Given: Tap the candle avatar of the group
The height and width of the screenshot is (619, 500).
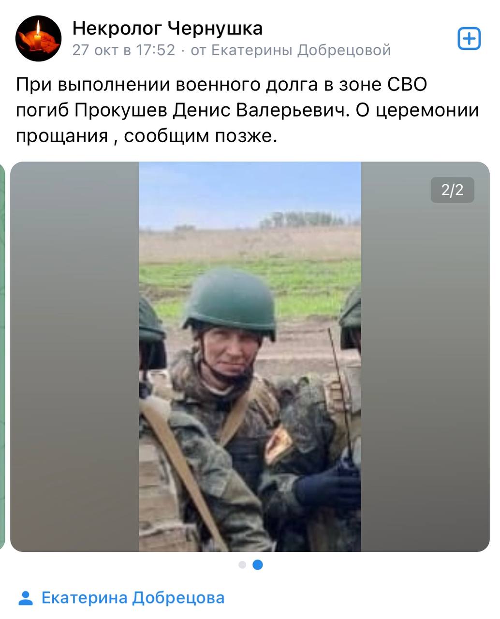Looking at the screenshot, I should 38,38.
